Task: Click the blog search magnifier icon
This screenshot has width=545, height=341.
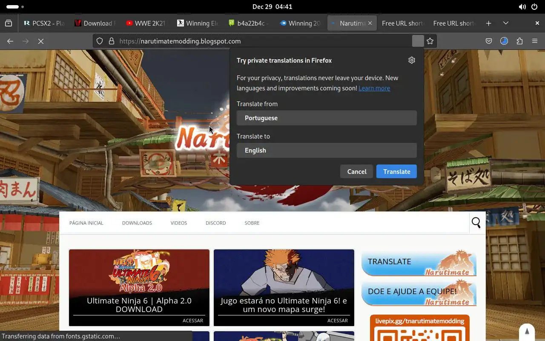Action: (476, 223)
